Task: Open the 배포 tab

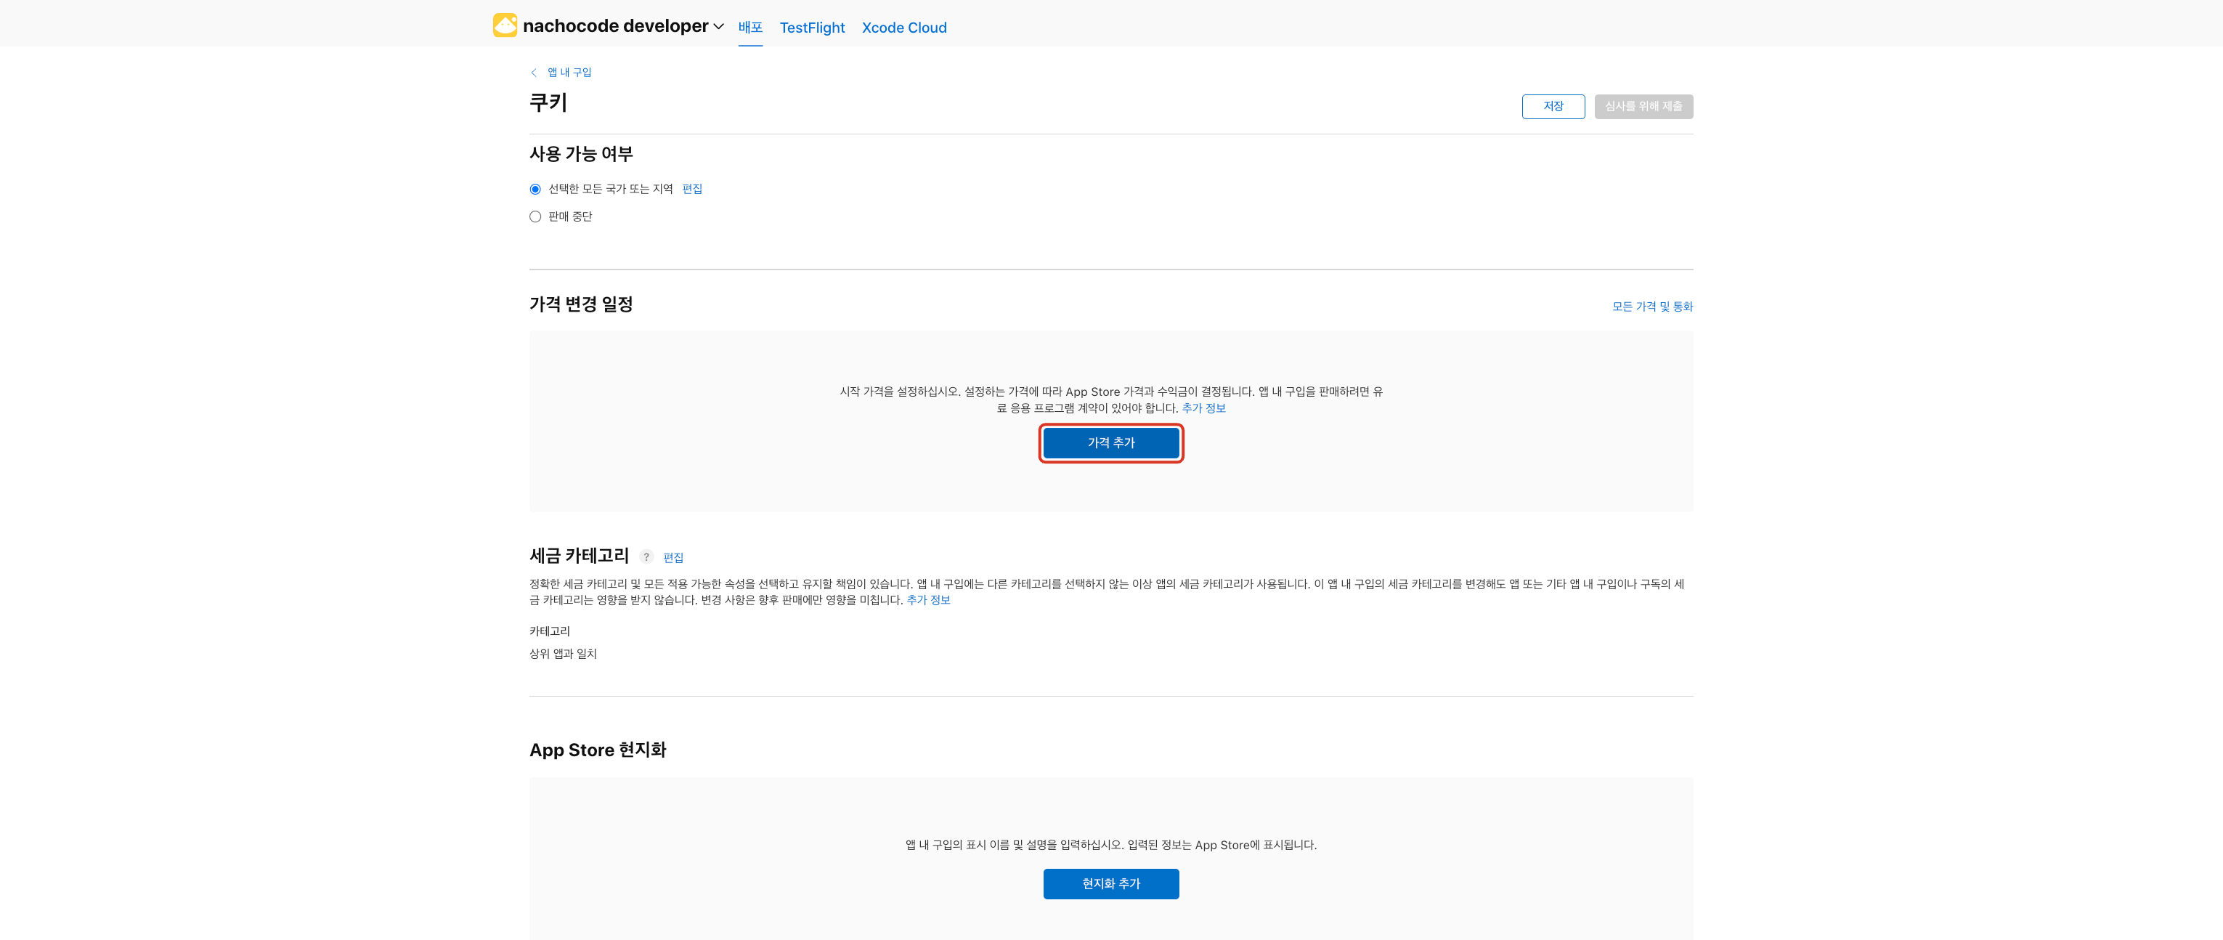Action: click(x=750, y=28)
